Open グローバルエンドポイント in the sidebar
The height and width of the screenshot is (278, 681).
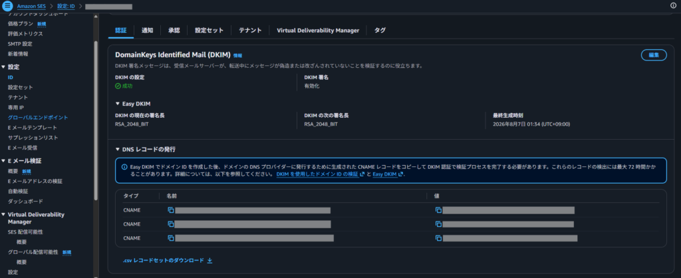pyautogui.click(x=38, y=117)
